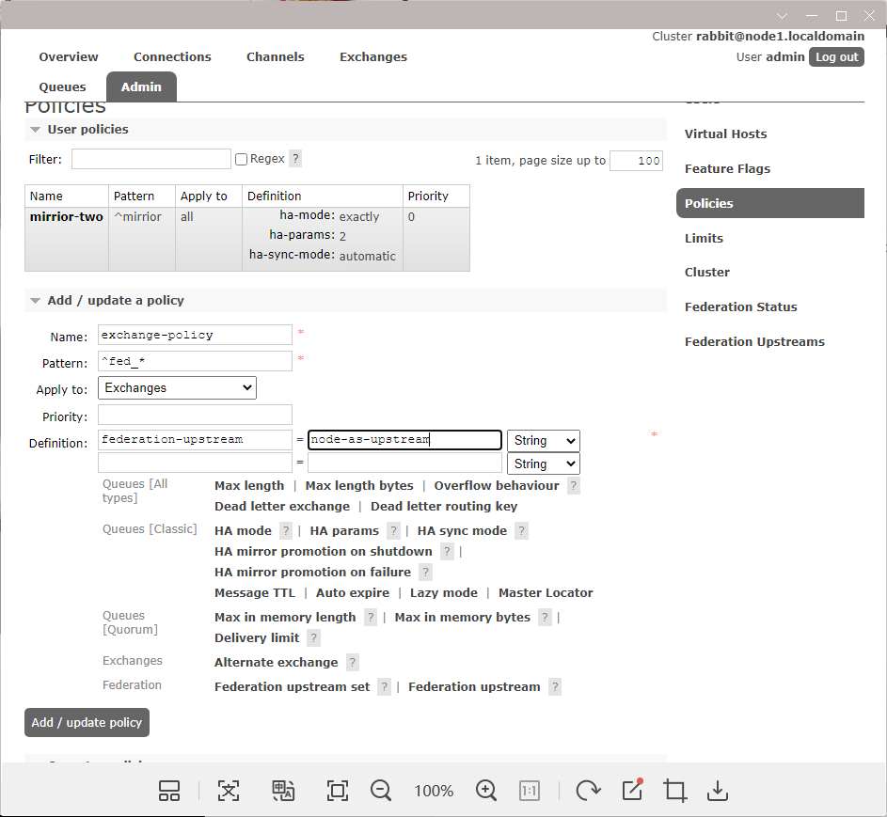Open Feature Flags in the sidebar
The height and width of the screenshot is (817, 887).
(x=727, y=168)
